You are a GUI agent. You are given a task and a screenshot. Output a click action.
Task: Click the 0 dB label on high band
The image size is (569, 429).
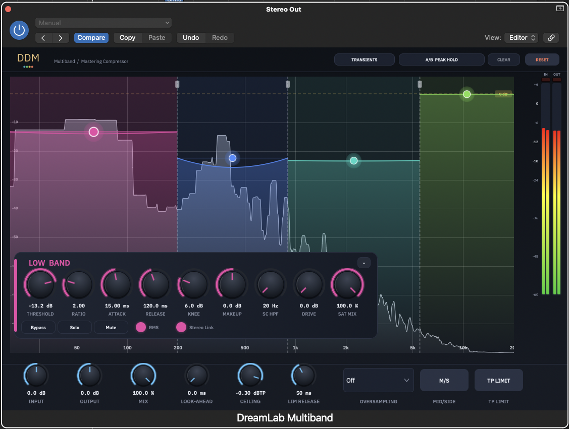pos(503,94)
